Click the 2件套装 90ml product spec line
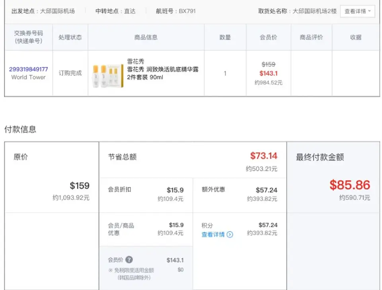 click(x=145, y=77)
